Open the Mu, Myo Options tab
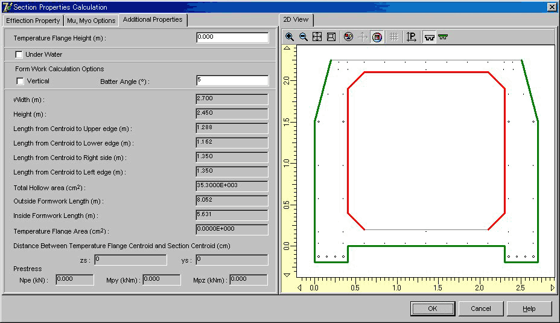The height and width of the screenshot is (323, 560). (91, 21)
